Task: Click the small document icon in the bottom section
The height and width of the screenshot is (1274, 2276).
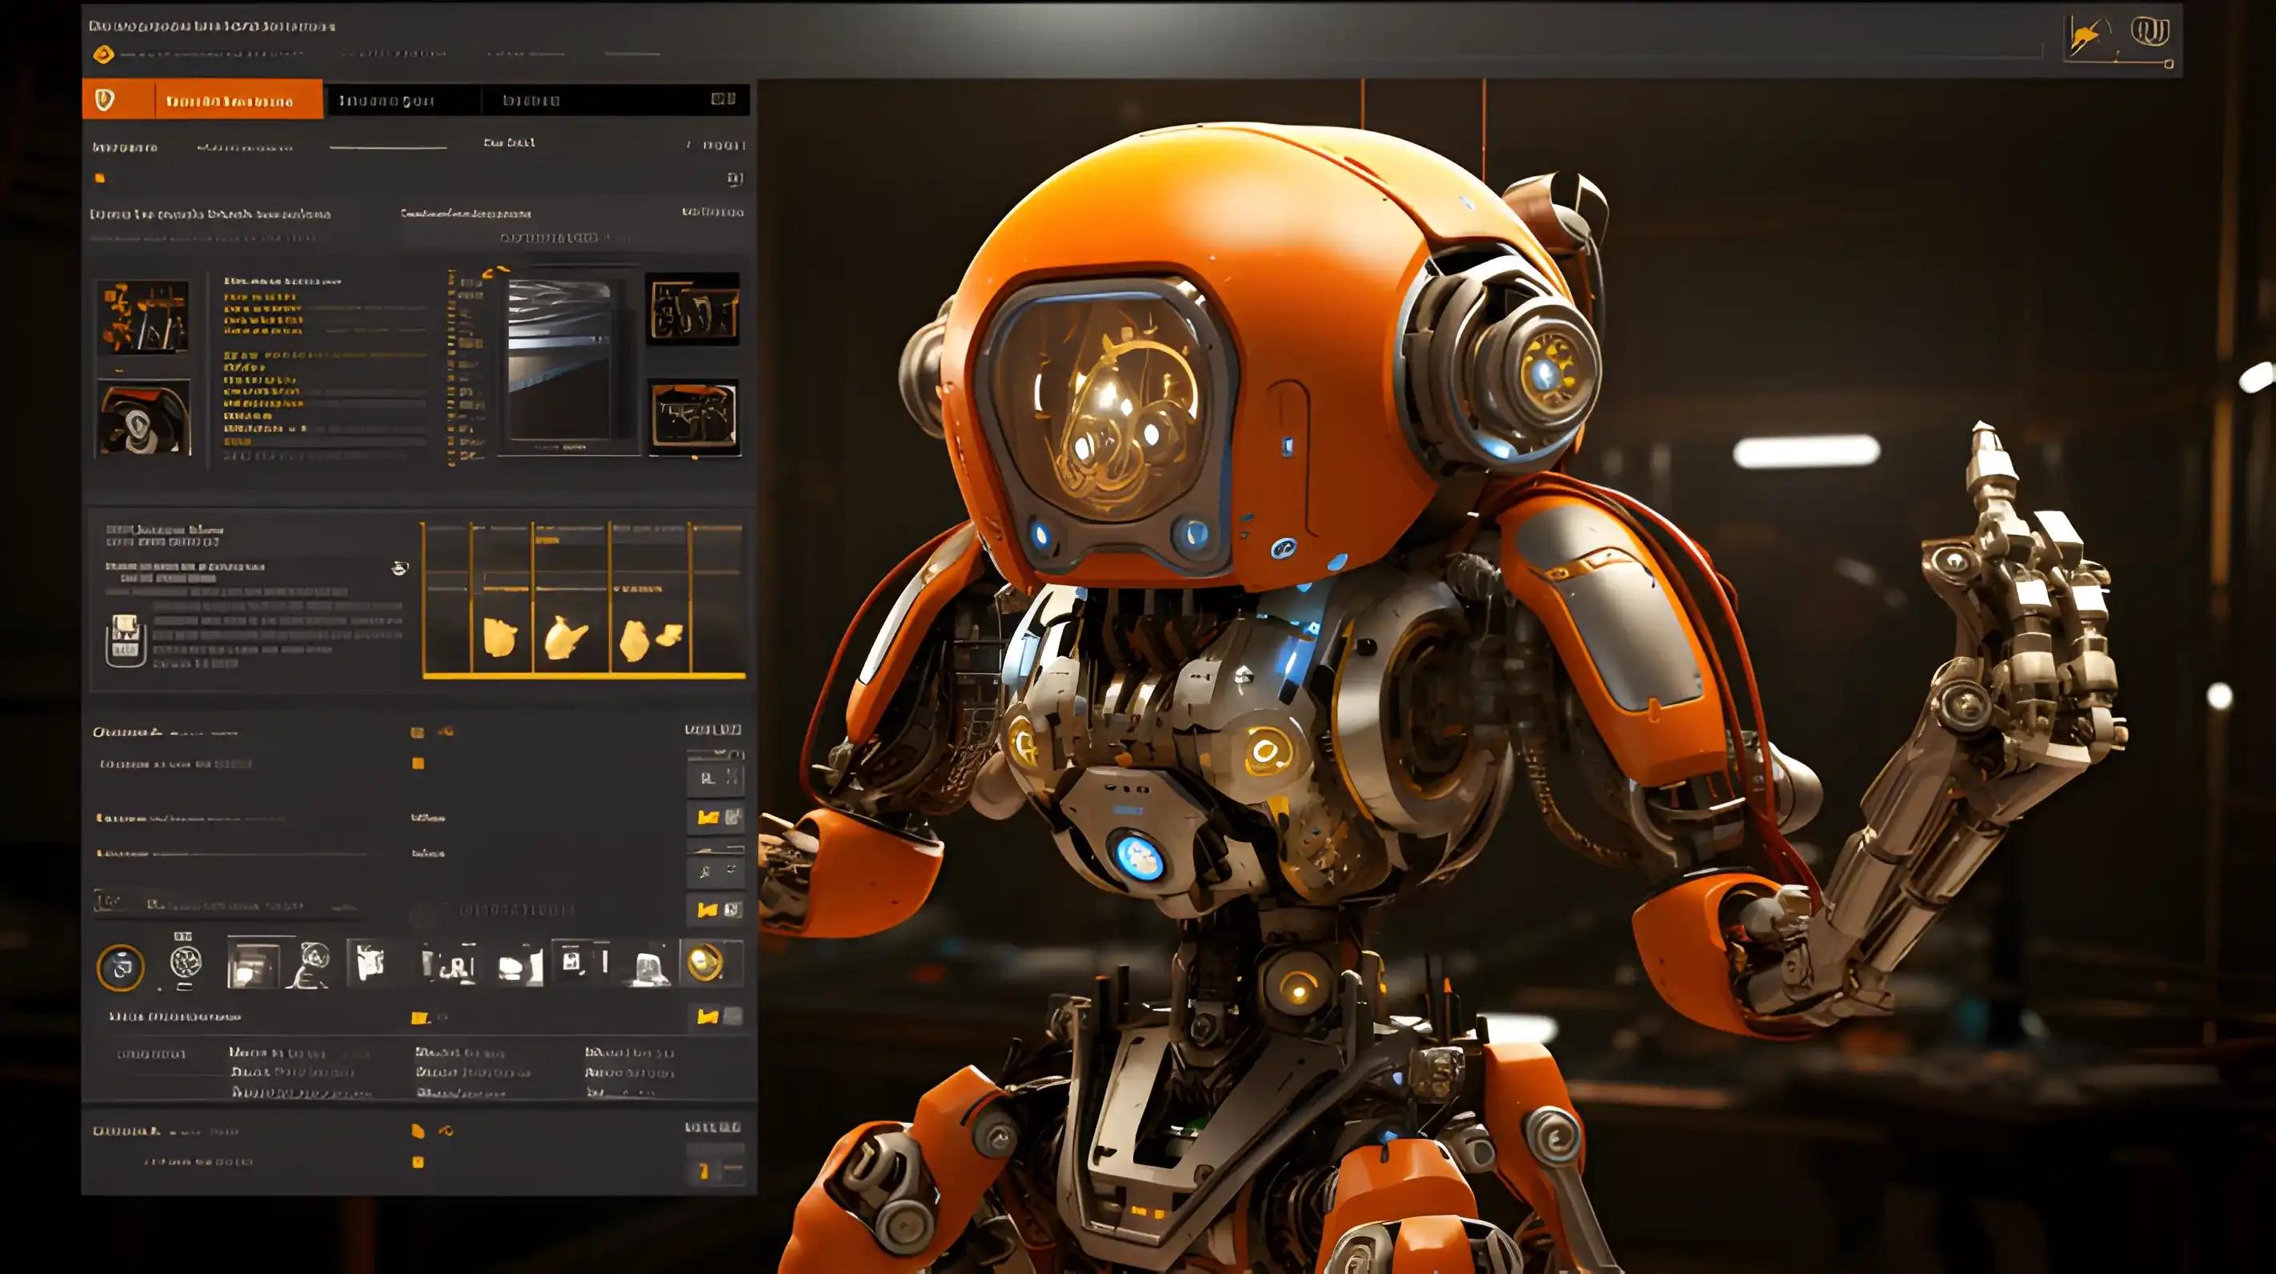Action: tap(419, 1132)
